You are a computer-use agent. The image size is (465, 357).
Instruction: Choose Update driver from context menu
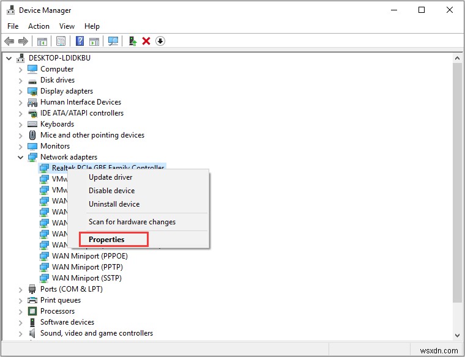pyautogui.click(x=138, y=177)
